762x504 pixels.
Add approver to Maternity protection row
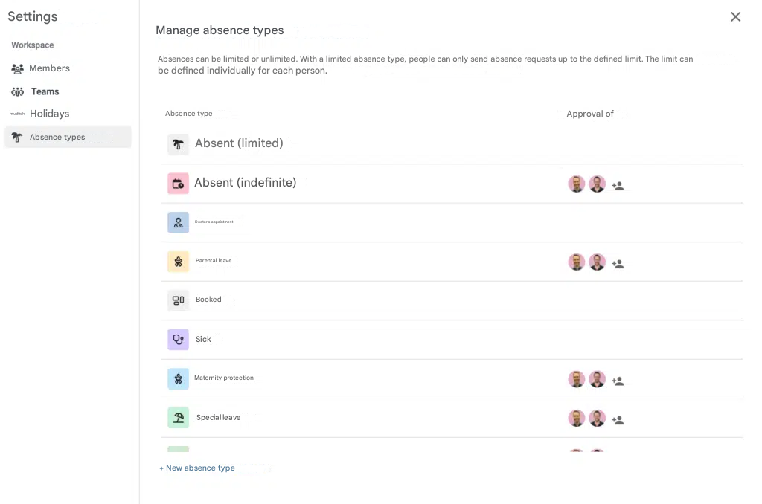coord(618,381)
